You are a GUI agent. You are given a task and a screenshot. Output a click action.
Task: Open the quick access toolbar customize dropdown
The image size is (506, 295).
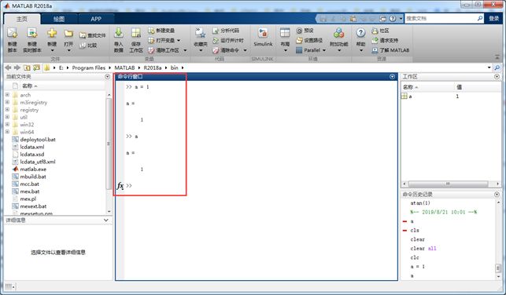click(x=401, y=19)
